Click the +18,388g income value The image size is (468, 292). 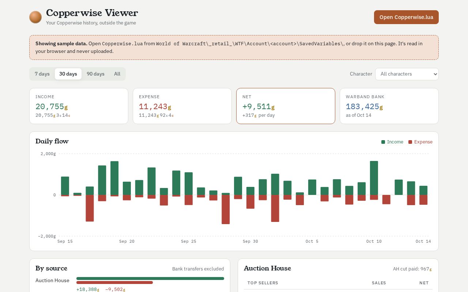(88, 289)
